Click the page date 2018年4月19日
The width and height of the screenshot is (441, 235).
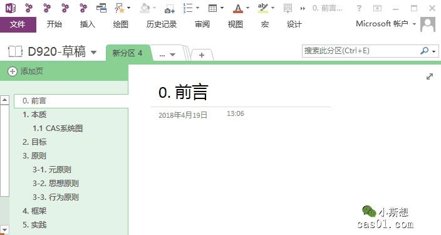[183, 115]
